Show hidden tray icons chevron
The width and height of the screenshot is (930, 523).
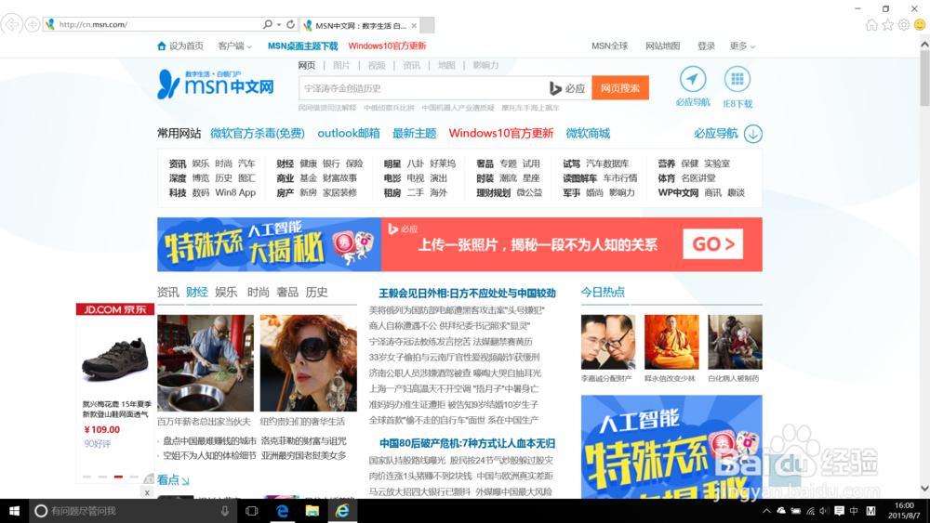tap(767, 511)
